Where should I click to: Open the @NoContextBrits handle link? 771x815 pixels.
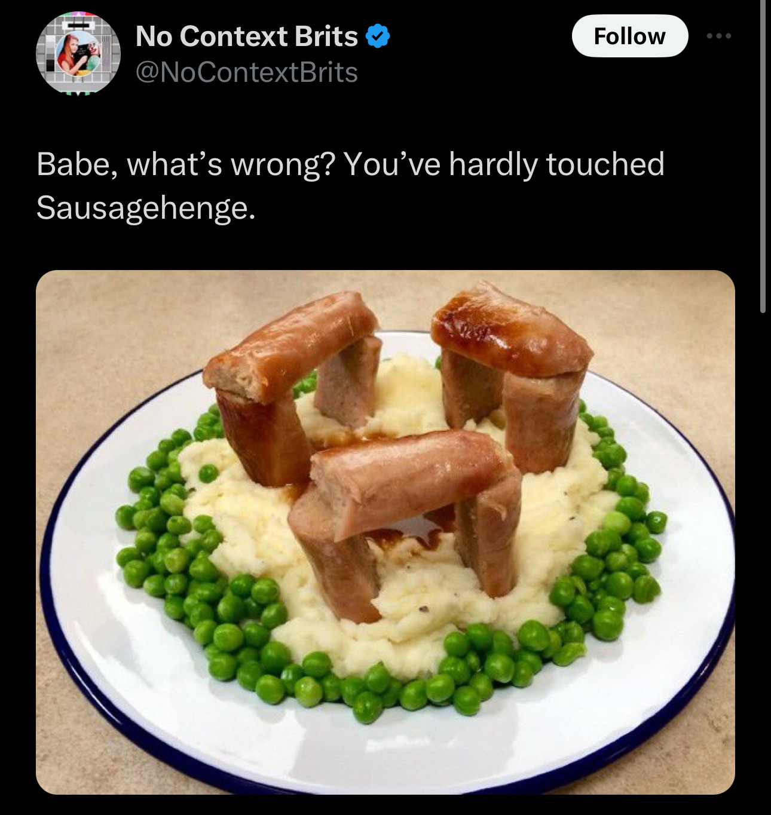[x=246, y=73]
